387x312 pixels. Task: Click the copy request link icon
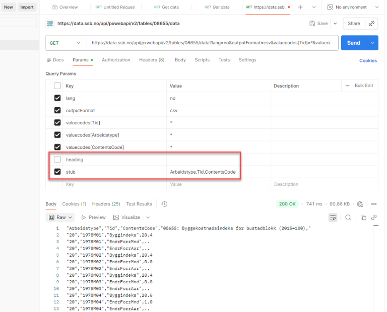click(x=372, y=23)
